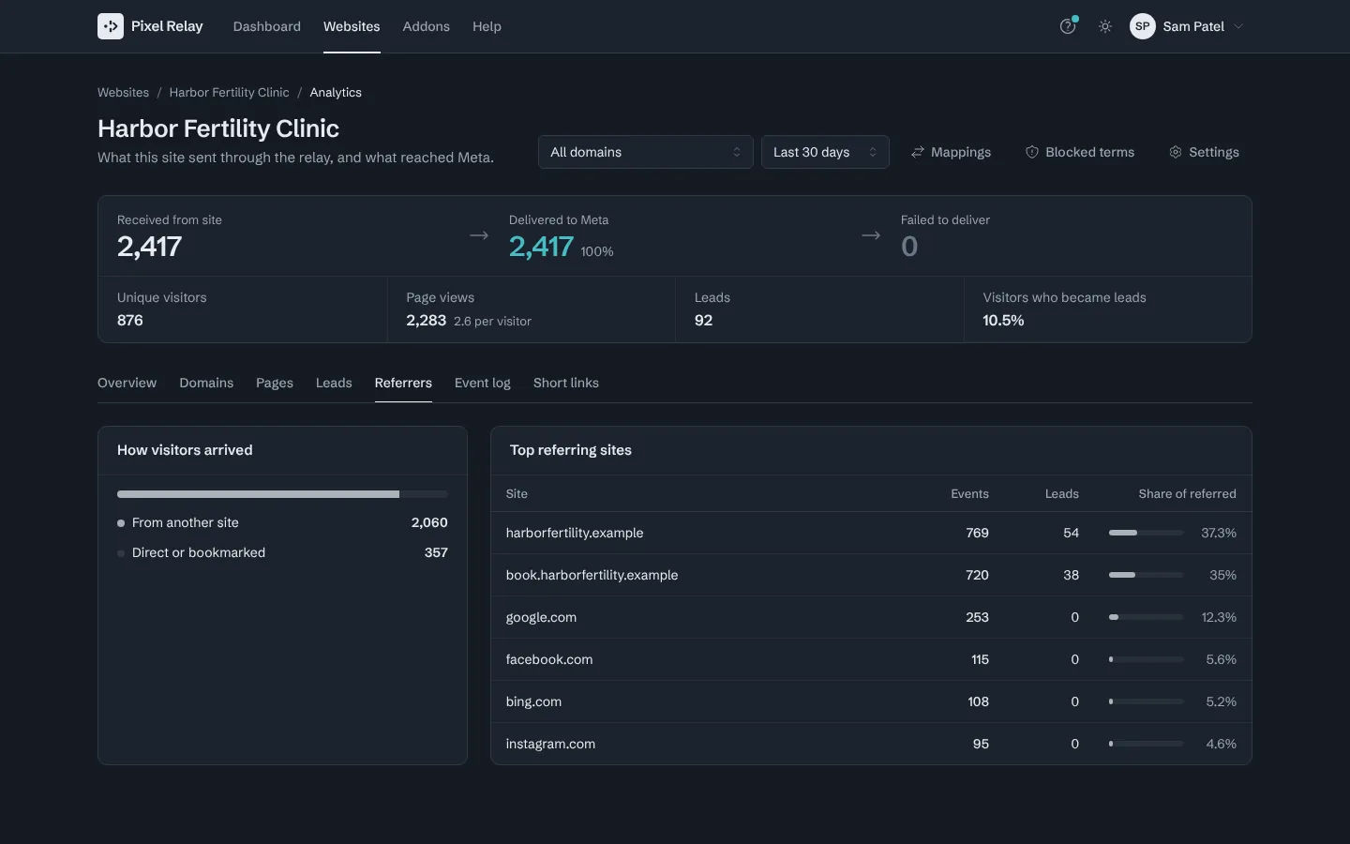Click the Share of referred column header

click(x=1187, y=493)
